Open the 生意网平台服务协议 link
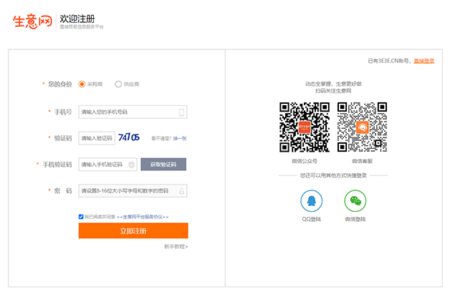 (143, 217)
